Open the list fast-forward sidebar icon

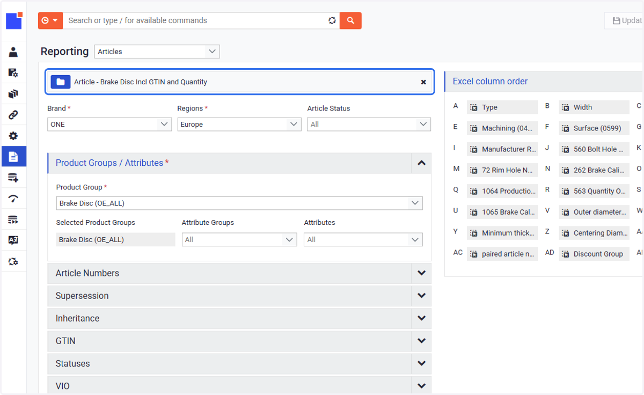[13, 220]
